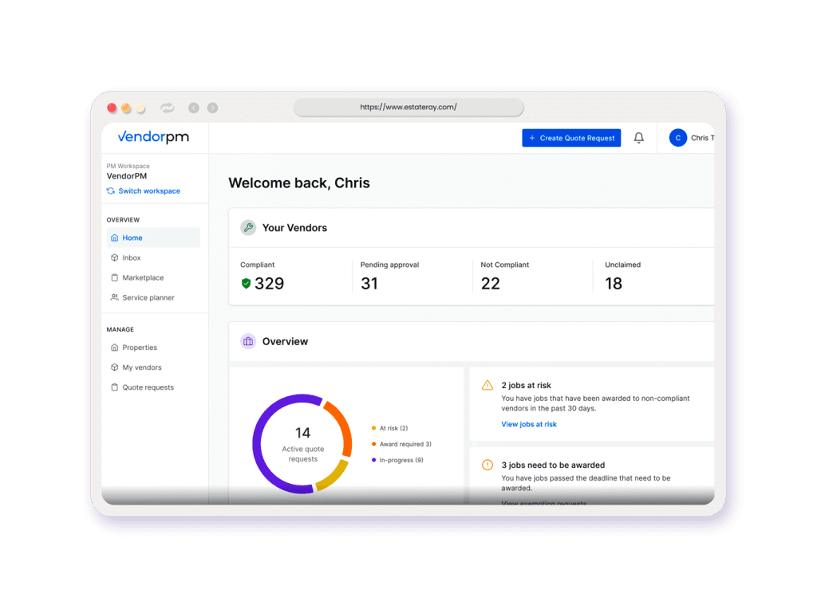Click the Service planner people icon
This screenshot has height=597, width=817.
point(115,297)
